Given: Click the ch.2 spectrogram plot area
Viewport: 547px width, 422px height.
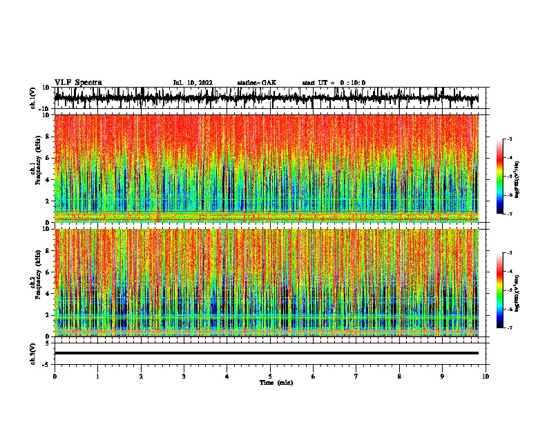Looking at the screenshot, I should pyautogui.click(x=266, y=283).
